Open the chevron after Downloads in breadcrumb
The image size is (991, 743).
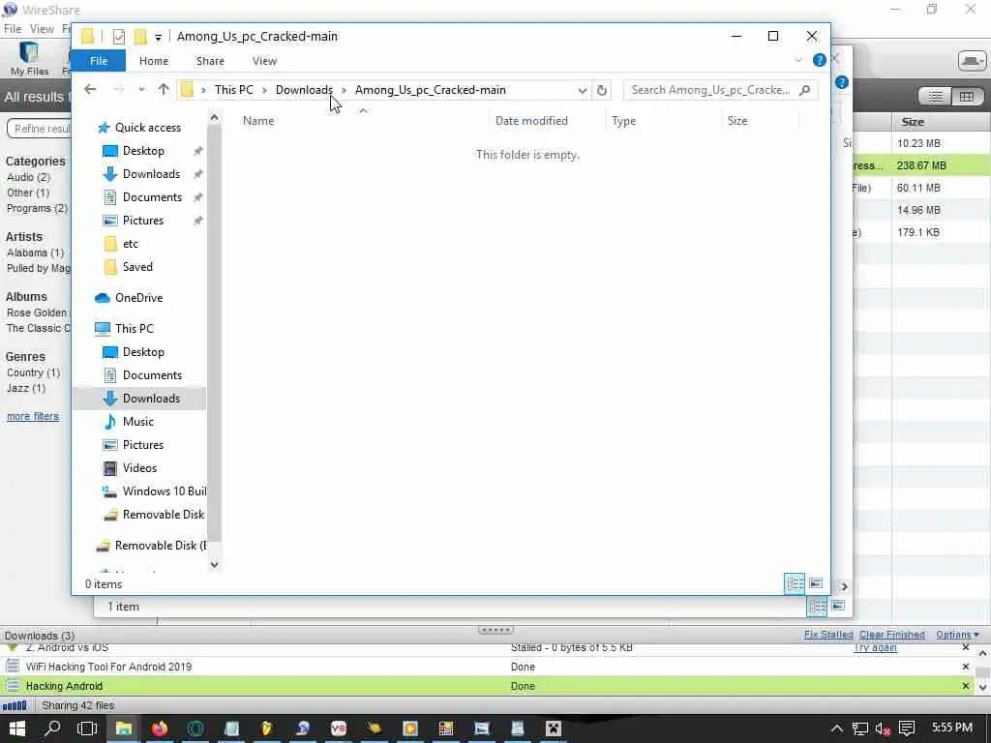(x=344, y=90)
